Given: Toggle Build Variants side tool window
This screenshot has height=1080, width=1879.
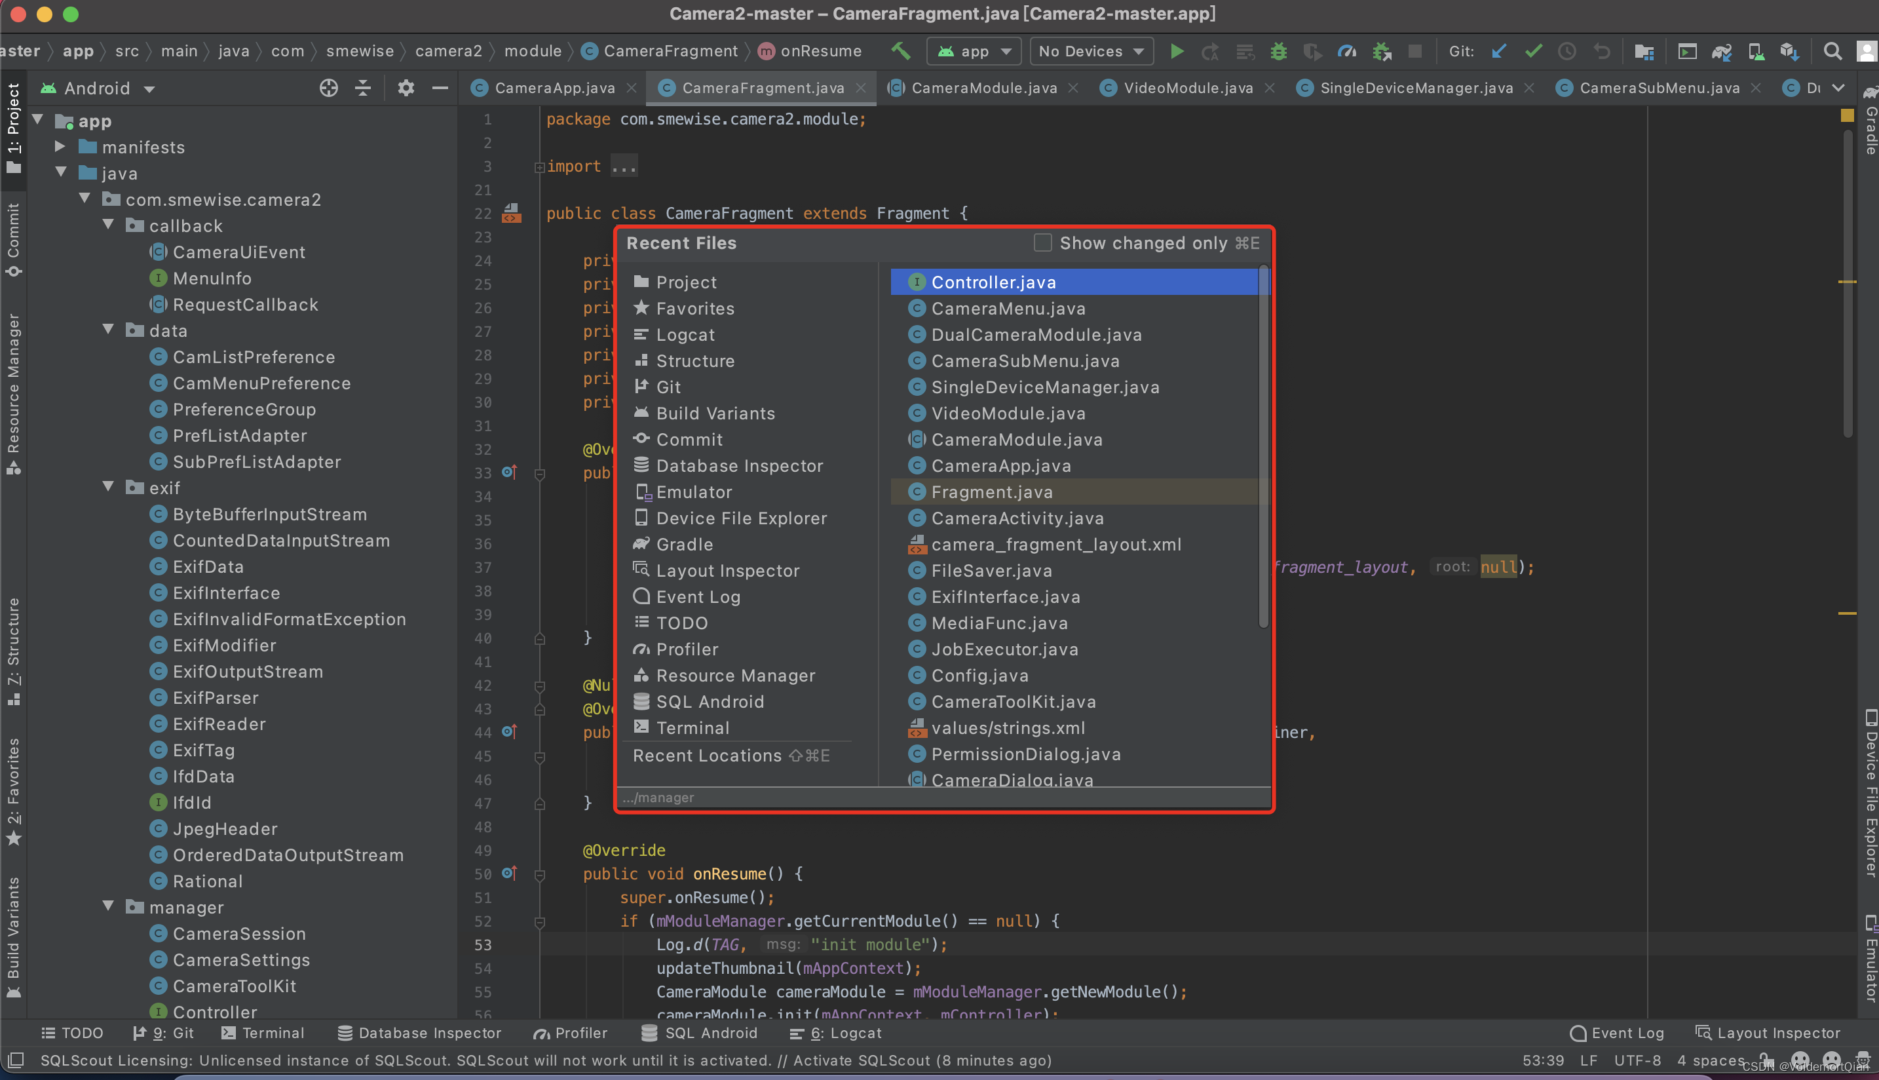Looking at the screenshot, I should pos(13,938).
